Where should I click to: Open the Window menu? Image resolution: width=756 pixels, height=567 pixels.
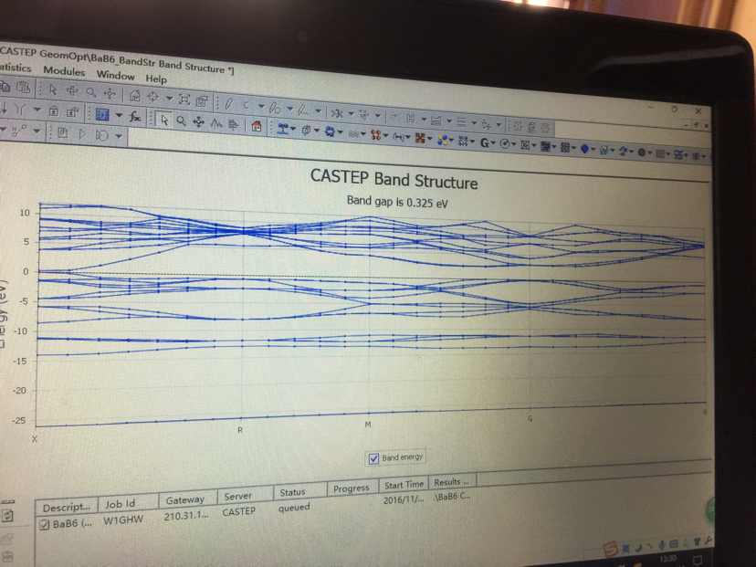pos(115,75)
